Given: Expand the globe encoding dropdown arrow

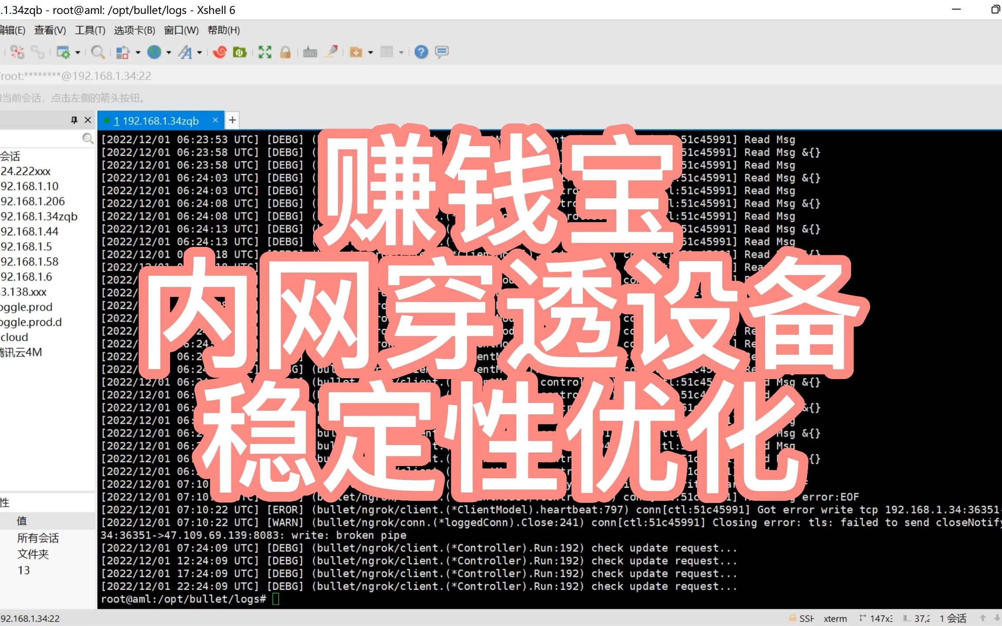Looking at the screenshot, I should pyautogui.click(x=169, y=53).
